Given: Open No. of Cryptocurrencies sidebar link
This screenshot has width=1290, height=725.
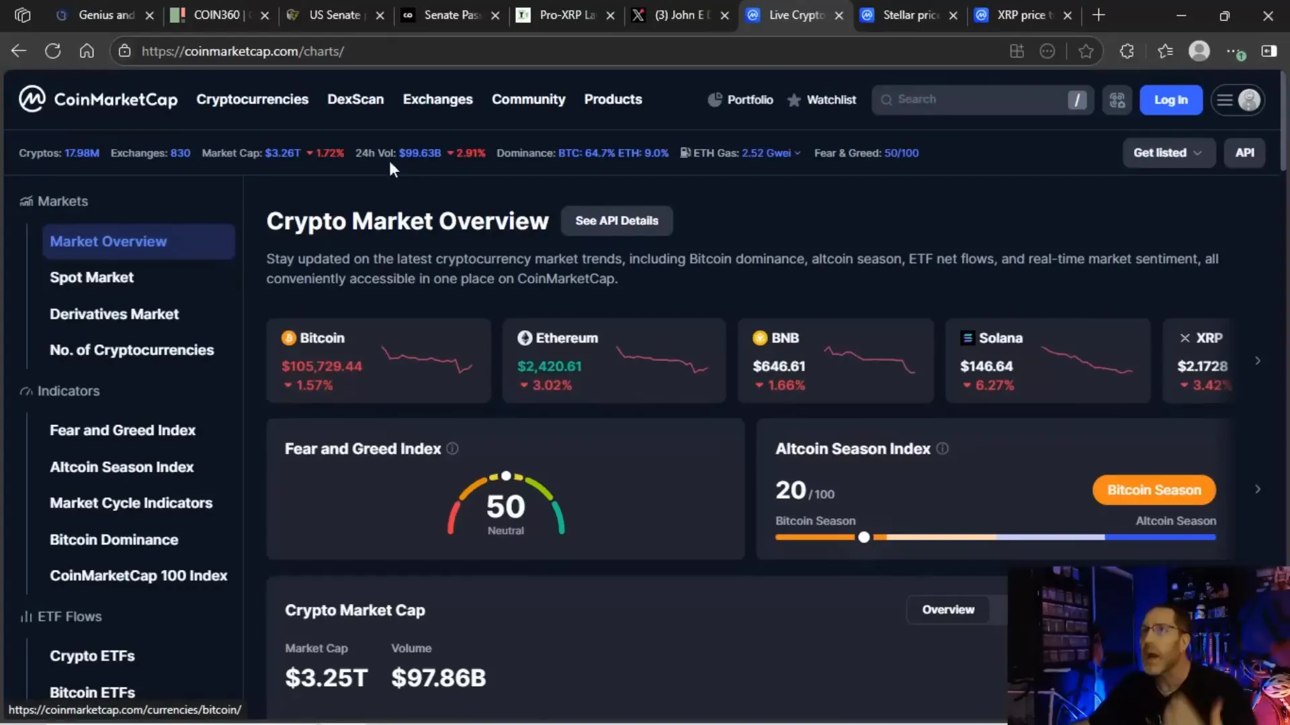Looking at the screenshot, I should pos(132,350).
